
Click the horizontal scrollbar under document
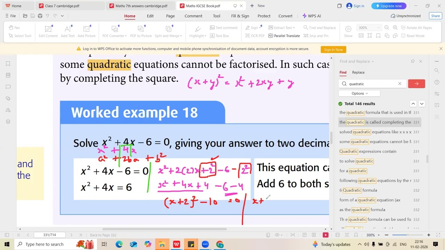point(164,229)
